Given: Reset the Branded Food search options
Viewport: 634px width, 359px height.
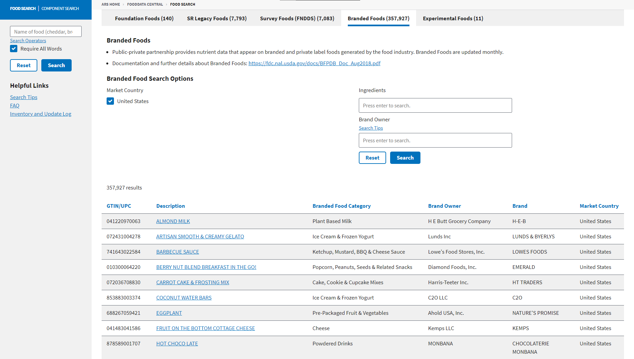Looking at the screenshot, I should coord(372,158).
